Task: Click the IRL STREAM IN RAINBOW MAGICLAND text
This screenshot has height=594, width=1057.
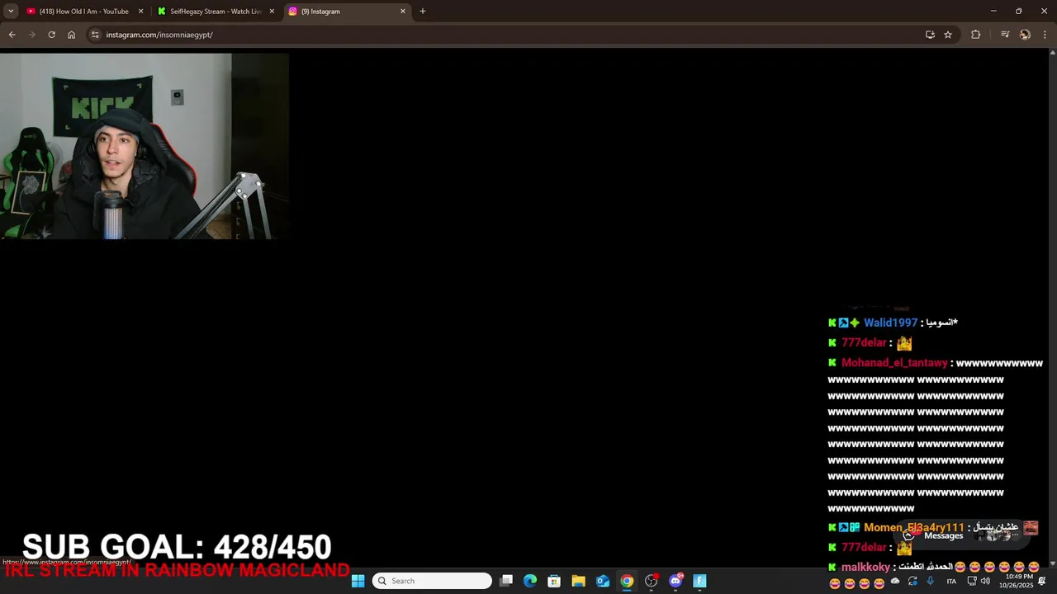Action: click(177, 570)
